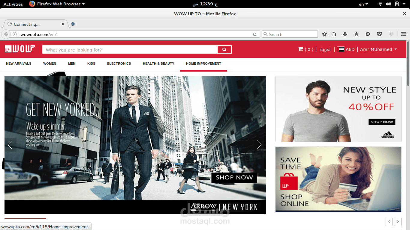The height and width of the screenshot is (230, 410).
Task: Open the shopping cart icon
Action: pos(300,49)
